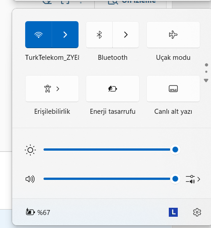Viewport: 211px width, 228px height.
Task: Click the Erişilebilirlik label text
Action: coord(52,112)
